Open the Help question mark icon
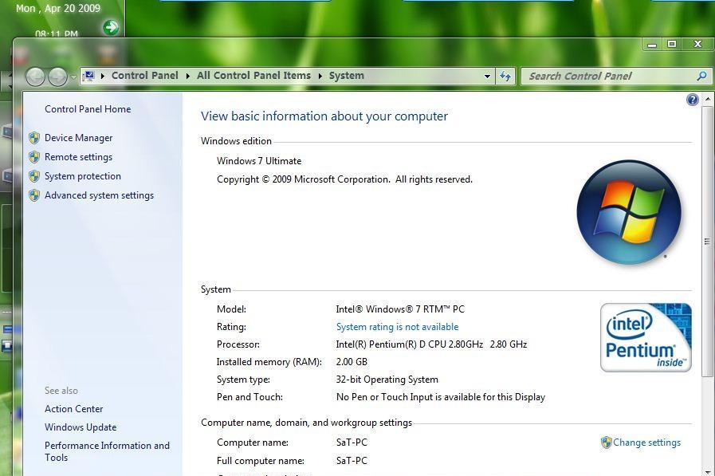Image resolution: width=715 pixels, height=476 pixels. (692, 100)
